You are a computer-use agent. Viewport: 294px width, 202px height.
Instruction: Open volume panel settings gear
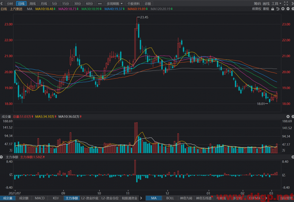[x=293, y=116]
